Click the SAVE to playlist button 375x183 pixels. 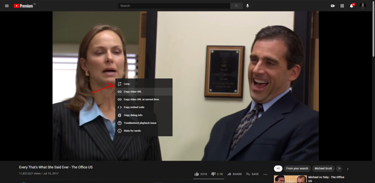(252, 174)
